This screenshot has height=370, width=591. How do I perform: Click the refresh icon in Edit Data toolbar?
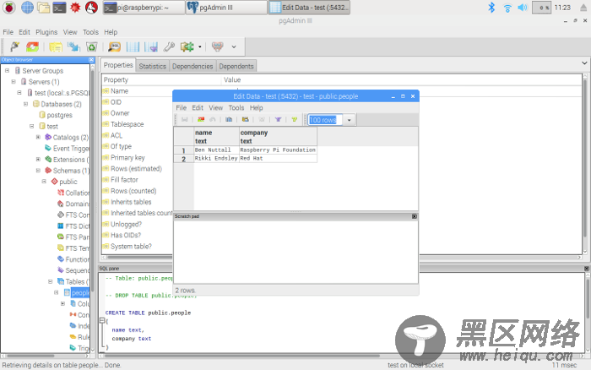click(201, 120)
